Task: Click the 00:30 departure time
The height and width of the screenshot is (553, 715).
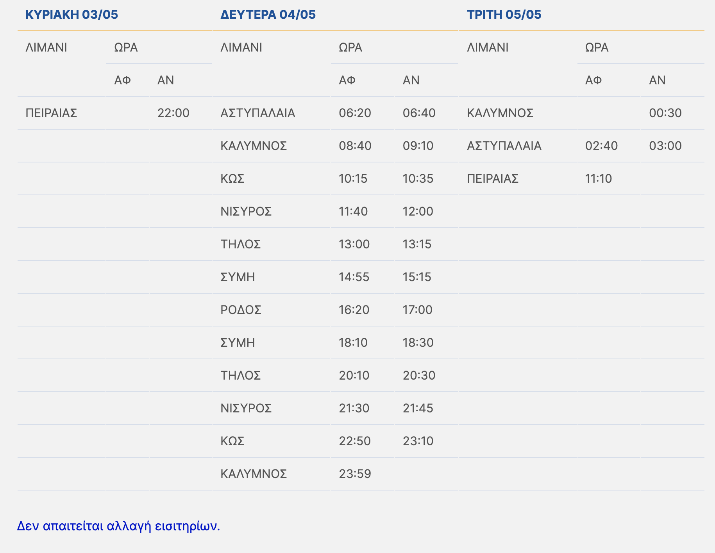Action: click(x=665, y=113)
